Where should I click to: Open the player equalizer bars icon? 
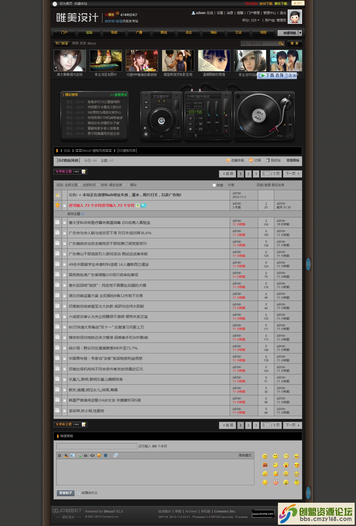pyautogui.click(x=190, y=124)
